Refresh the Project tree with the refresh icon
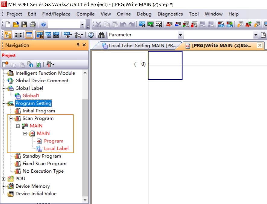 pos(39,64)
